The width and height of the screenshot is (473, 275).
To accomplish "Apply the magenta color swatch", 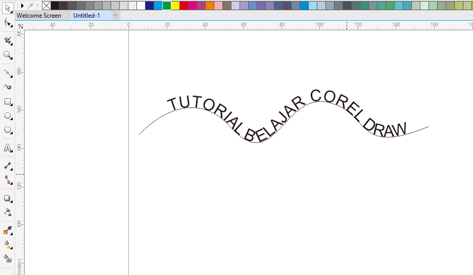I will [193, 6].
